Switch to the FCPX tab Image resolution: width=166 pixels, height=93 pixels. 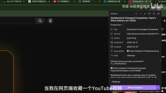pyautogui.click(x=64, y=2)
